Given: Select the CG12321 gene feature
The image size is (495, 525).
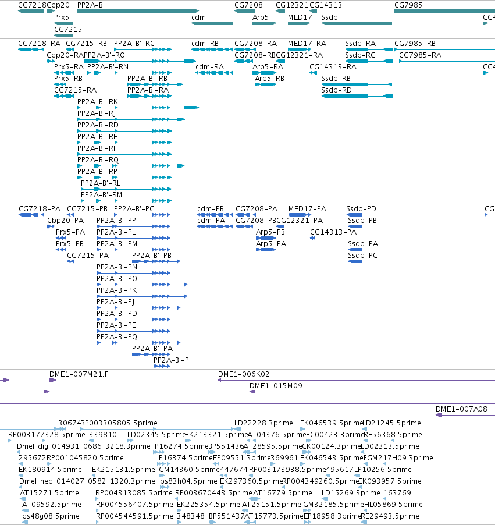Looking at the screenshot, I should pos(280,11).
